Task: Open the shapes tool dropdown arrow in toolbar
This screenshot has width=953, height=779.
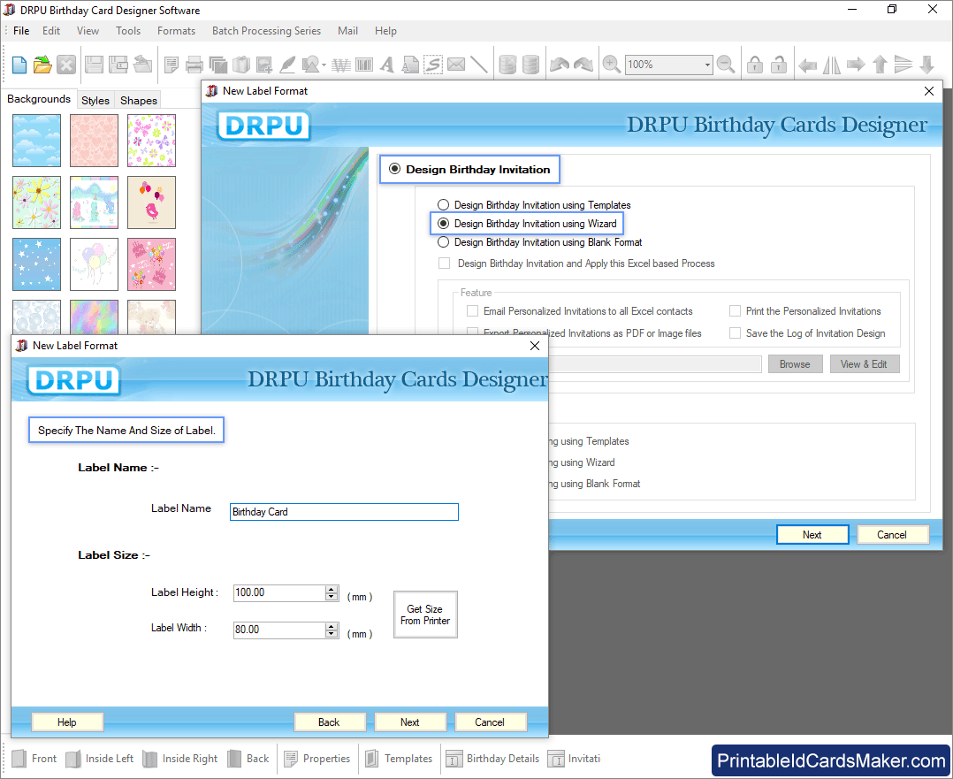Action: tap(324, 65)
